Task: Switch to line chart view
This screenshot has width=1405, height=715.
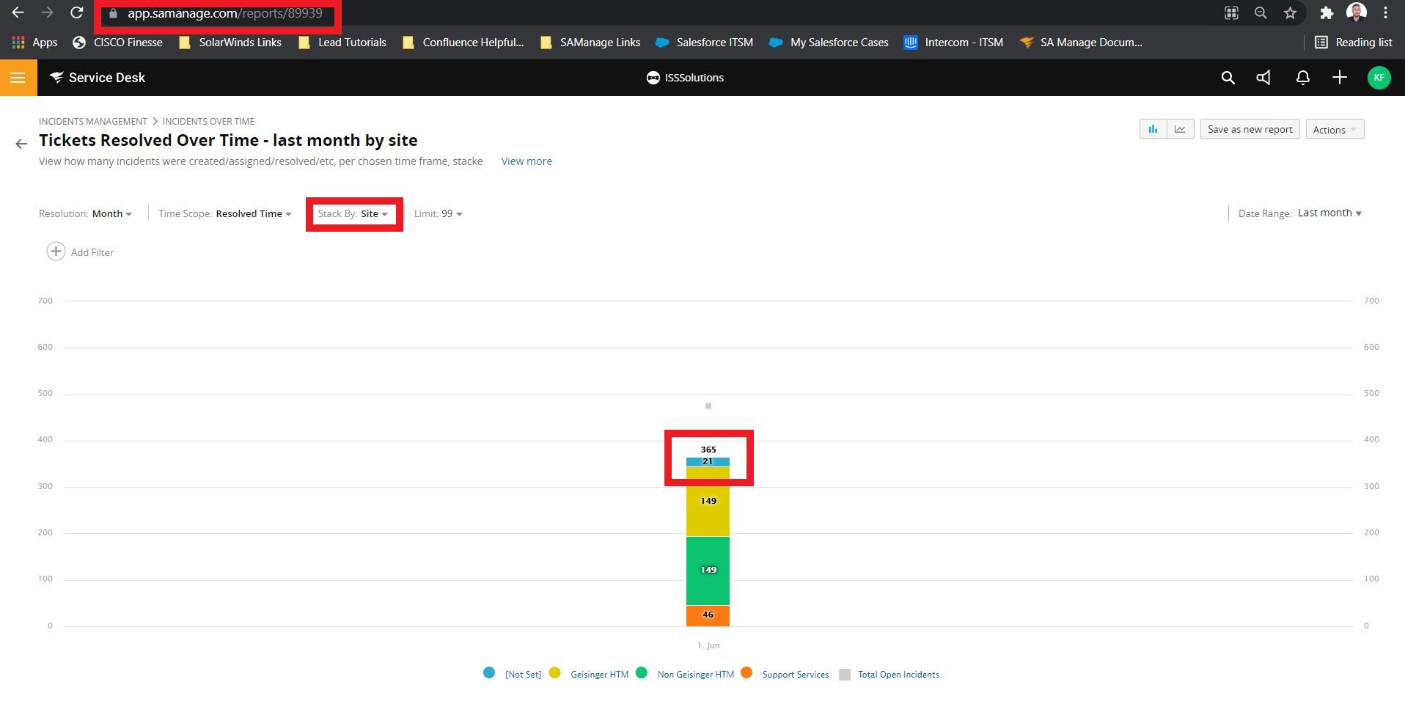Action: pos(1180,129)
